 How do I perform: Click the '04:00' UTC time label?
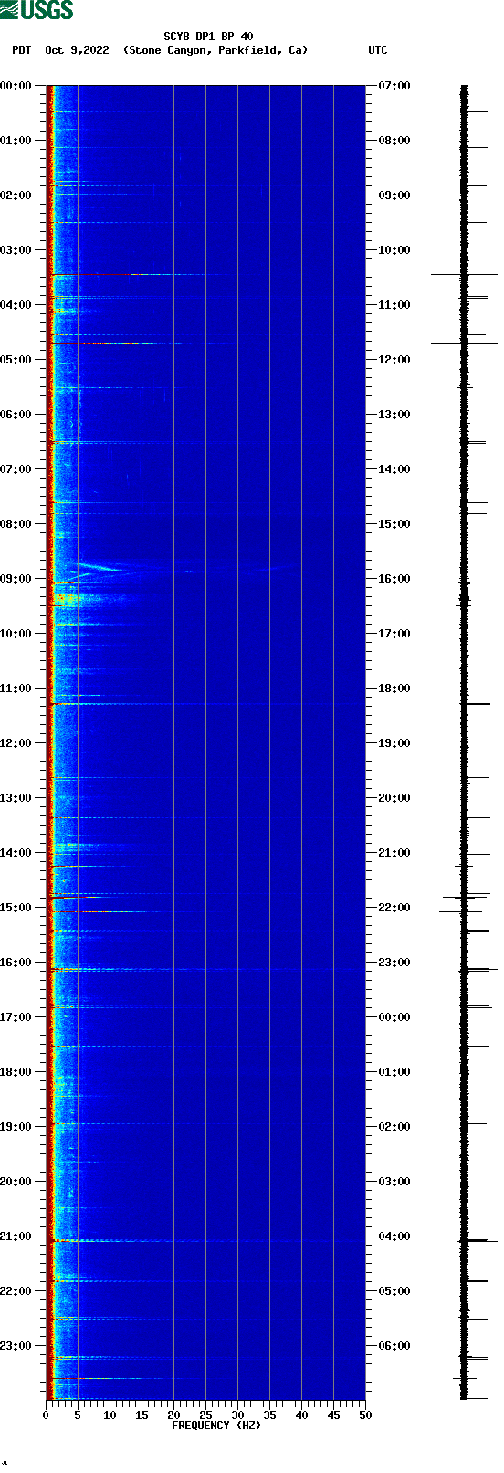coord(394,1236)
